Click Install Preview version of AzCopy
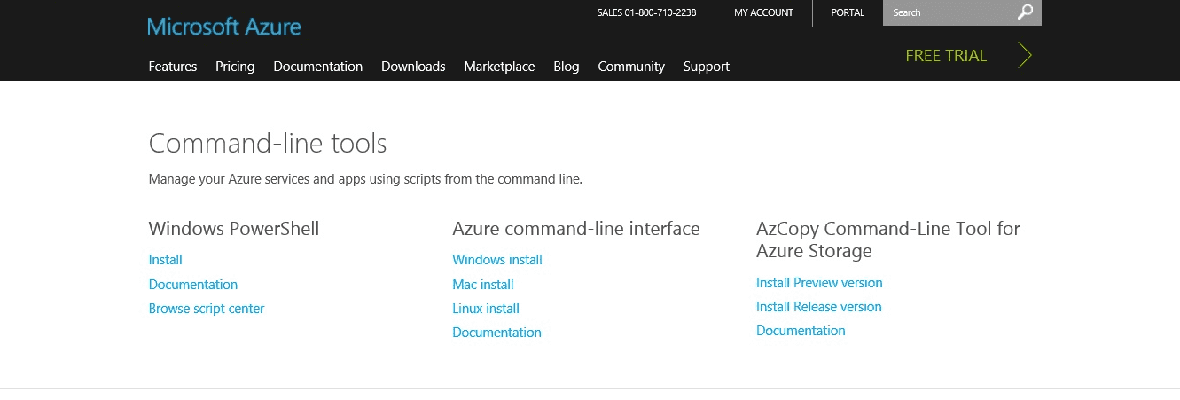This screenshot has height=400, width=1180. click(819, 283)
